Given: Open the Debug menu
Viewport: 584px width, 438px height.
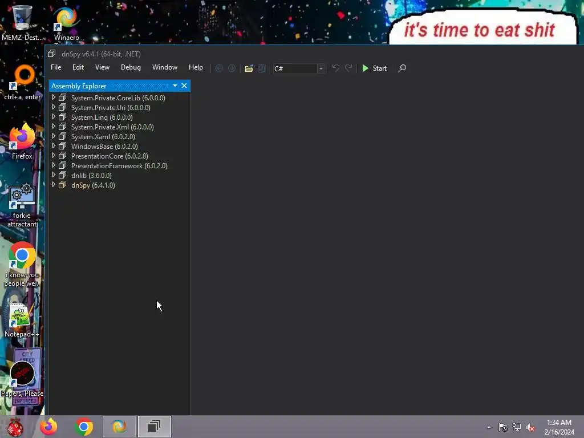Looking at the screenshot, I should 131,67.
